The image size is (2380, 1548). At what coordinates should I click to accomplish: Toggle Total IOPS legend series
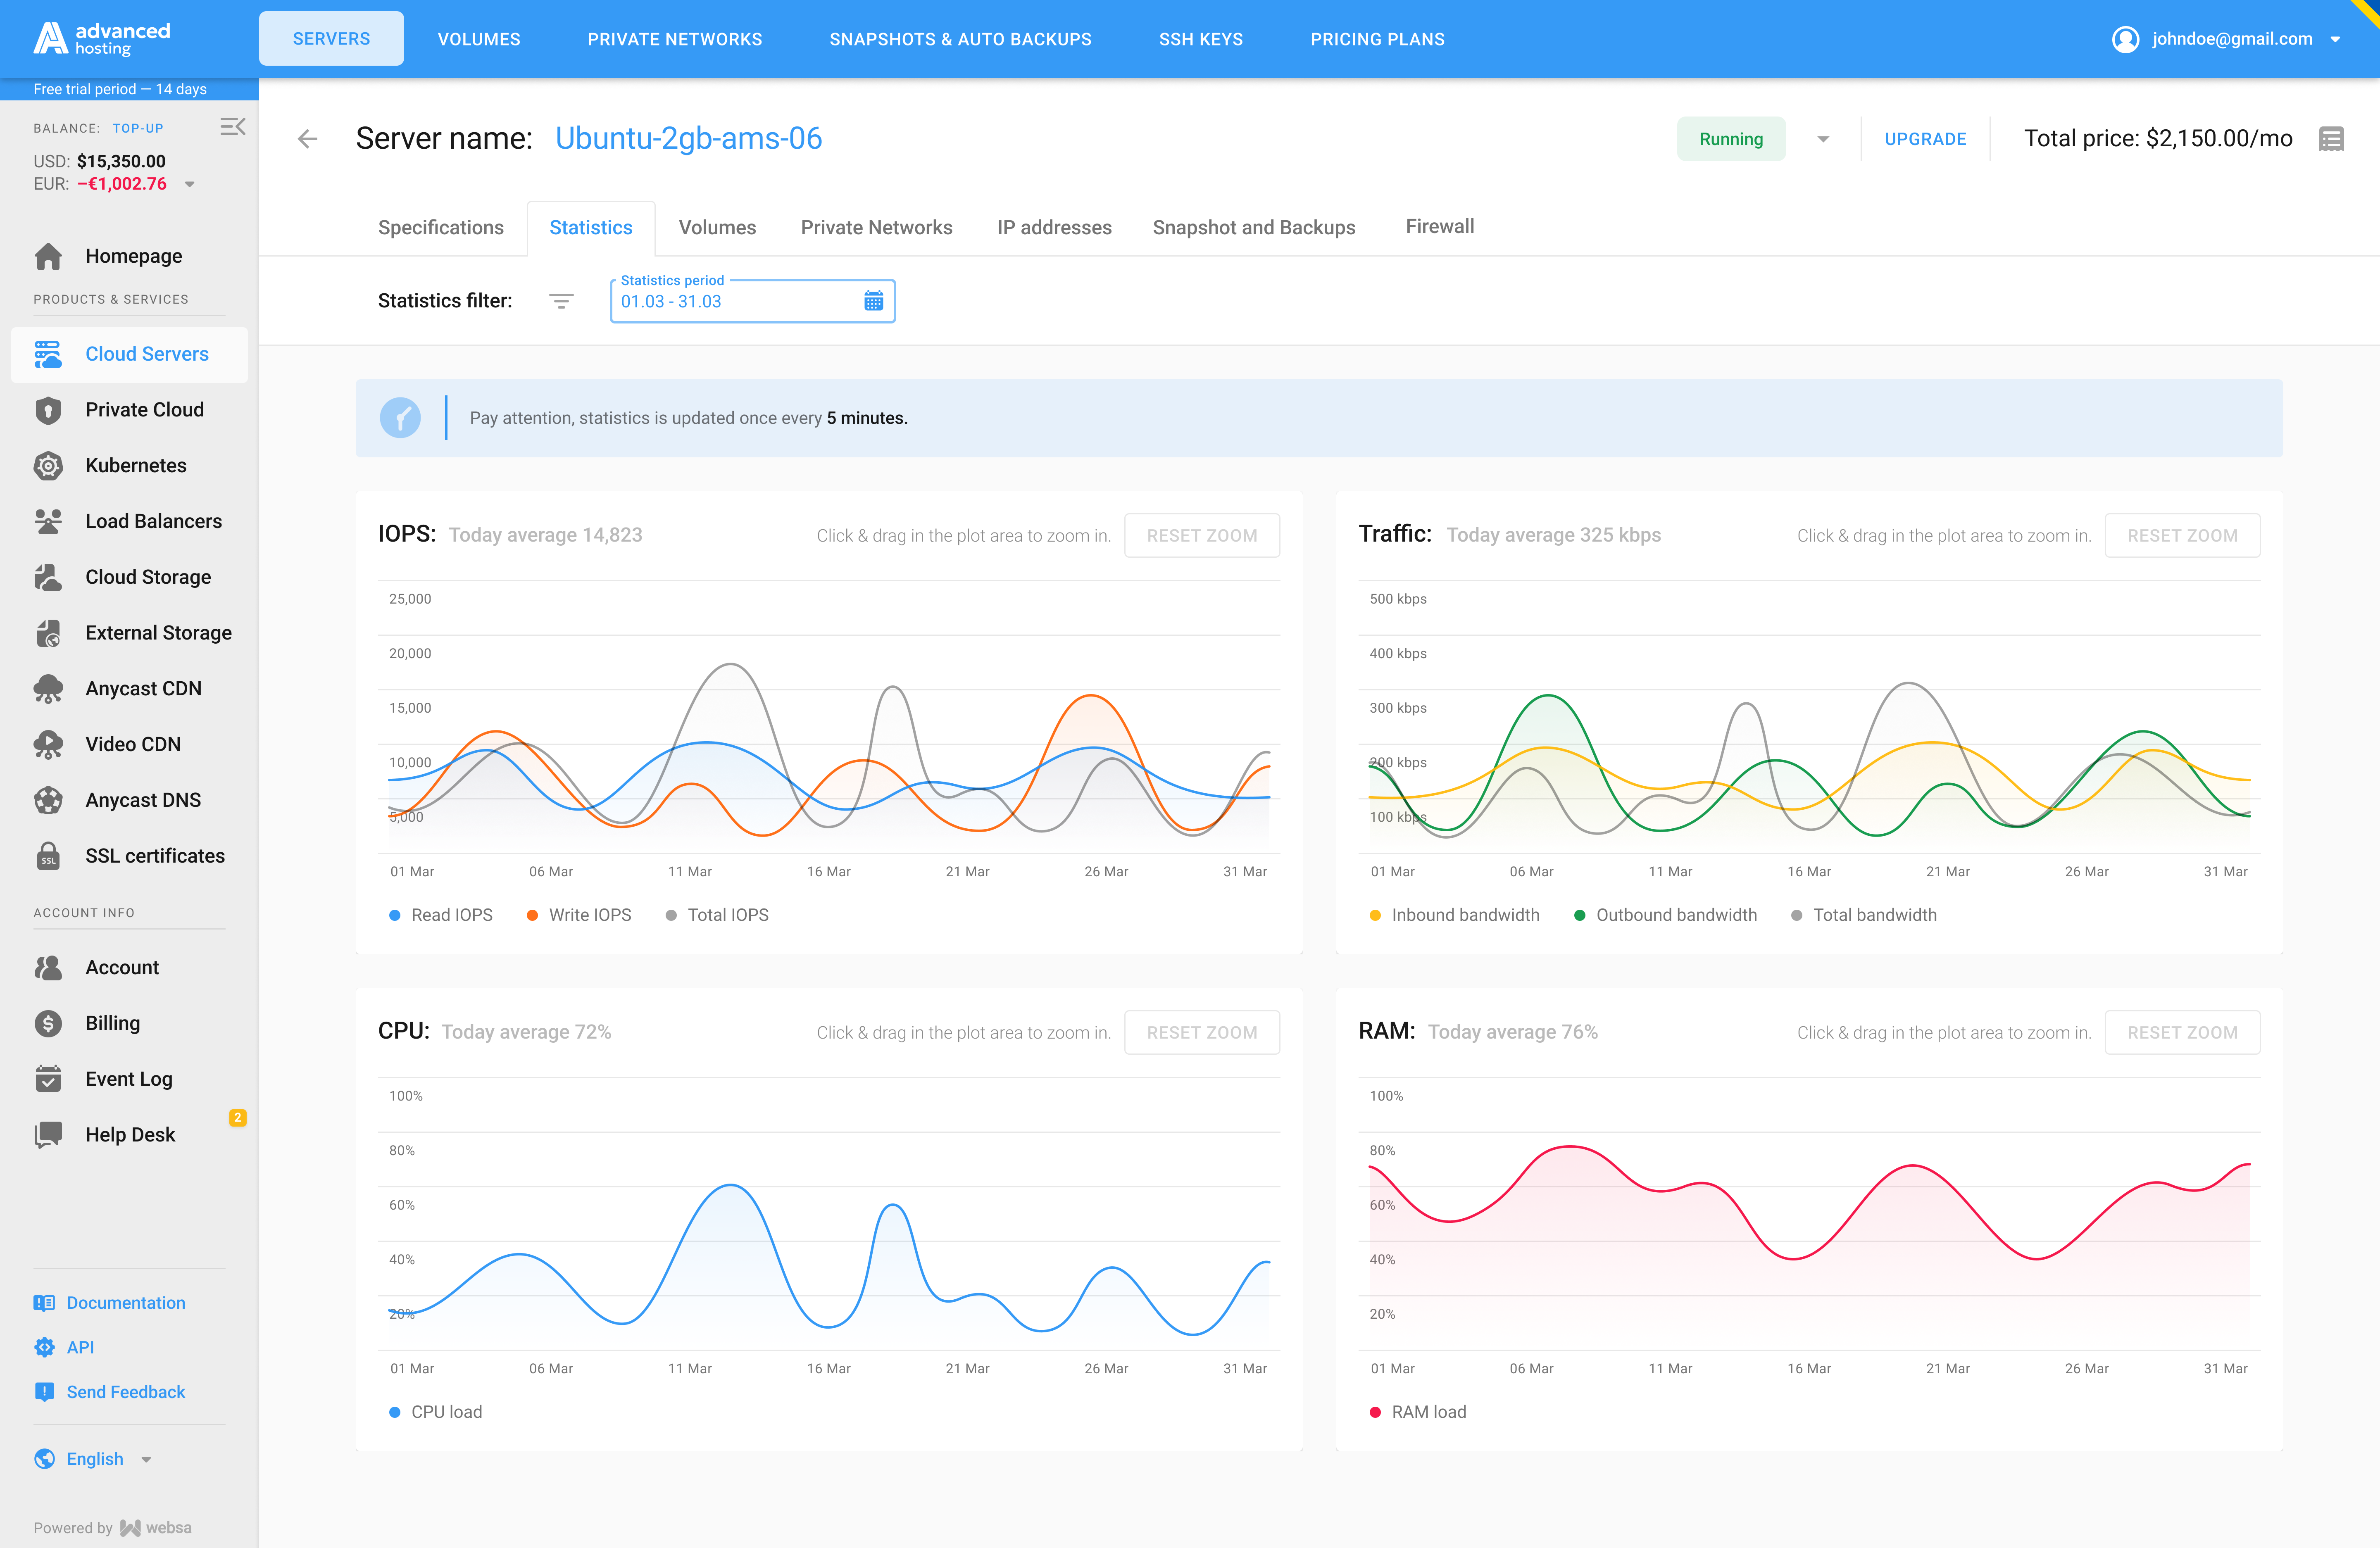pyautogui.click(x=717, y=915)
